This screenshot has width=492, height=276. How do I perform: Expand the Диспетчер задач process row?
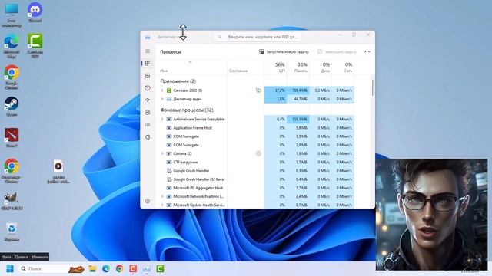point(162,99)
